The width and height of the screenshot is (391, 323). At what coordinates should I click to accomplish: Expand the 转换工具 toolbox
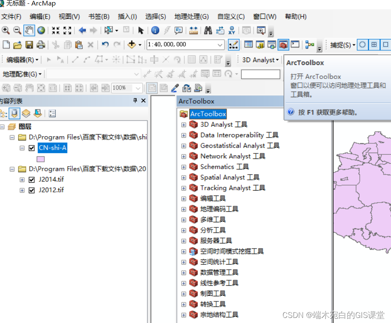184,304
